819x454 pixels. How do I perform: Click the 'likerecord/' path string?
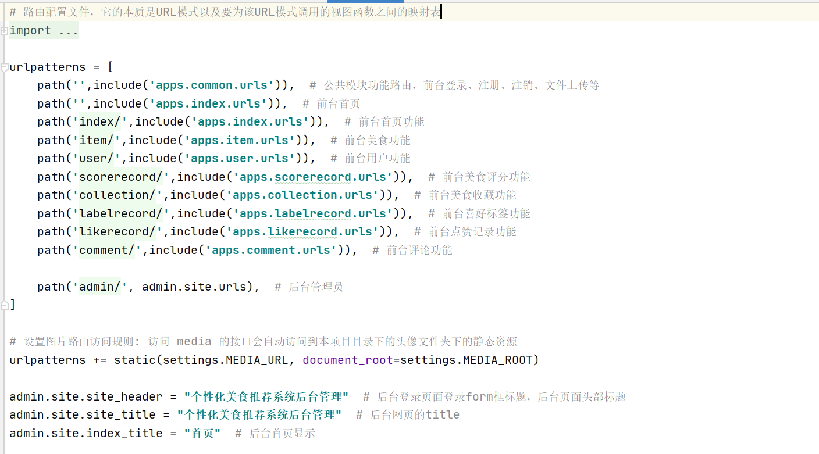point(117,231)
